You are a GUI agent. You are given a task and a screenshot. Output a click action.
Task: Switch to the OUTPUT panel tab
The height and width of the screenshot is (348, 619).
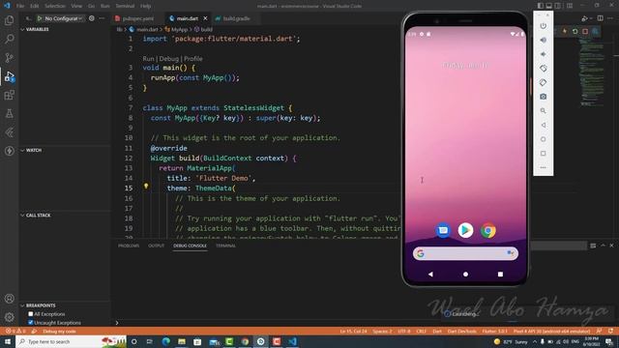(x=156, y=246)
